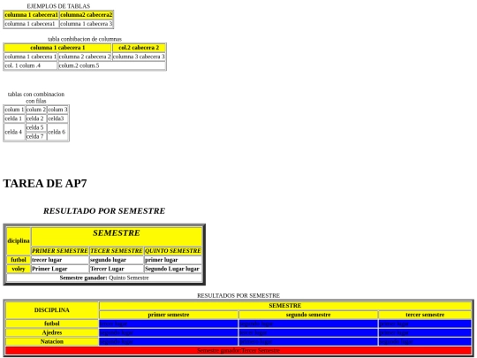Click cell 'colum 3'
This screenshot has height=358, width=477.
[57, 110]
